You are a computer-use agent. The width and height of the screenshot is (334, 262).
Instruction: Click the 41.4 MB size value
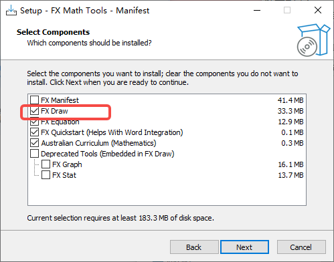point(290,100)
